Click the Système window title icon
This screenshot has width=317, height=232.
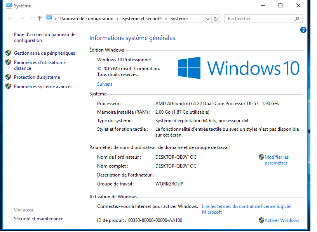(9, 5)
